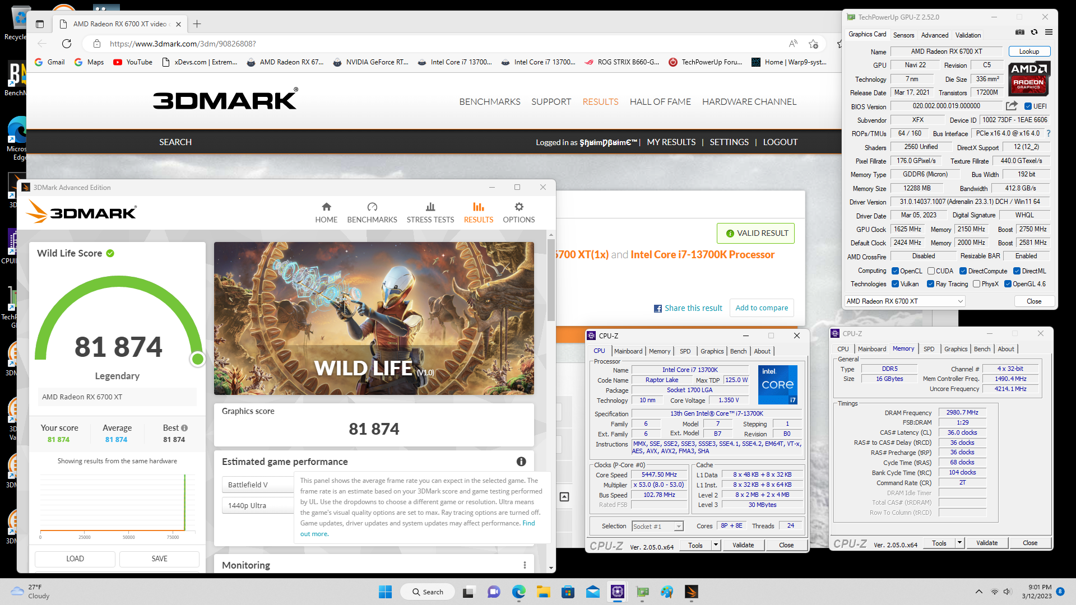
Task: Toggle the OpenGL 4.6 checkbox in GPU-Z
Action: pos(1008,284)
